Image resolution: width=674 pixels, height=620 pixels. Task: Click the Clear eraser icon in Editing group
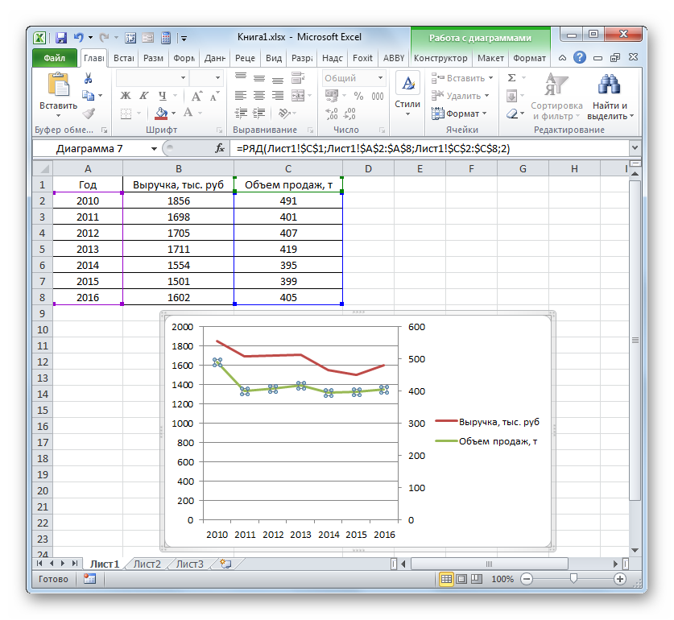(x=511, y=114)
